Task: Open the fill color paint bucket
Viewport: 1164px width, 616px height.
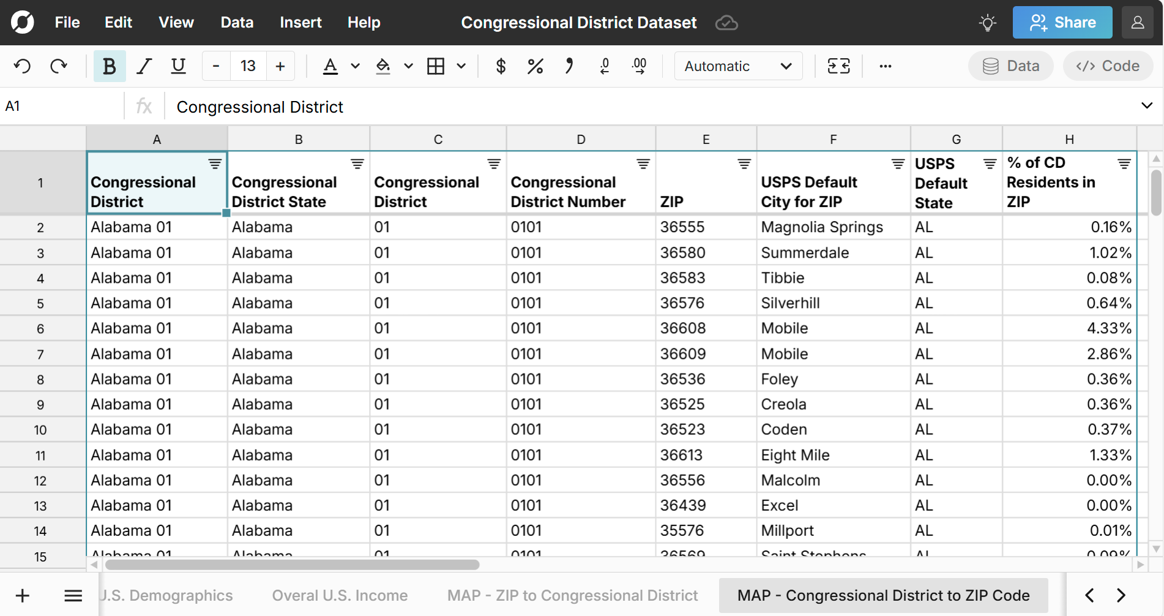Action: 383,66
